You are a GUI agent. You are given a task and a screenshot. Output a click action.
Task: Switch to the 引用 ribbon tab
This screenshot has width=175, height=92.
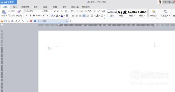coord(35,7)
